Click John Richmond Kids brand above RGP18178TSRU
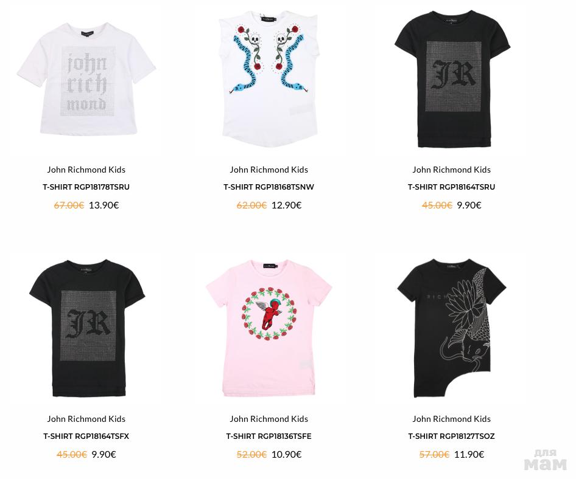This screenshot has width=576, height=479. point(86,170)
